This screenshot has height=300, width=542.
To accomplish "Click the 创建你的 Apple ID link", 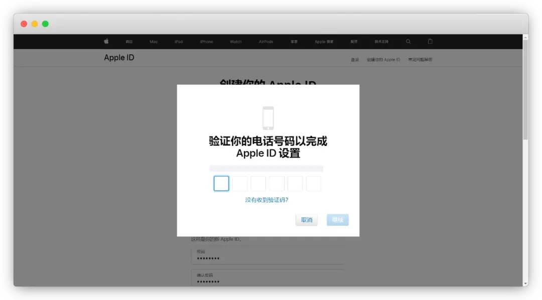I will (x=383, y=60).
